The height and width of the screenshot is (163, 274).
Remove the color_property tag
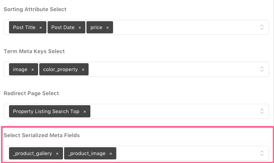(x=83, y=70)
